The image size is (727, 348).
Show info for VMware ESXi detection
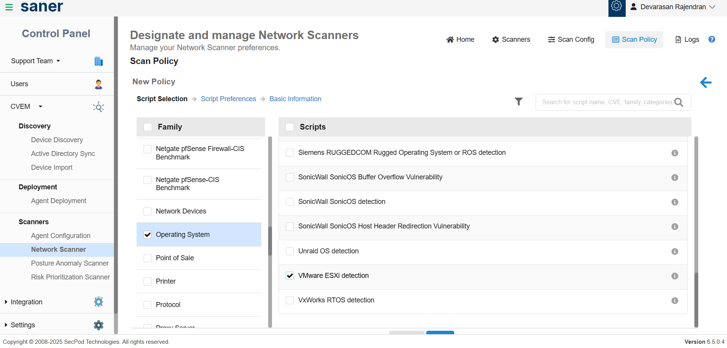point(675,276)
